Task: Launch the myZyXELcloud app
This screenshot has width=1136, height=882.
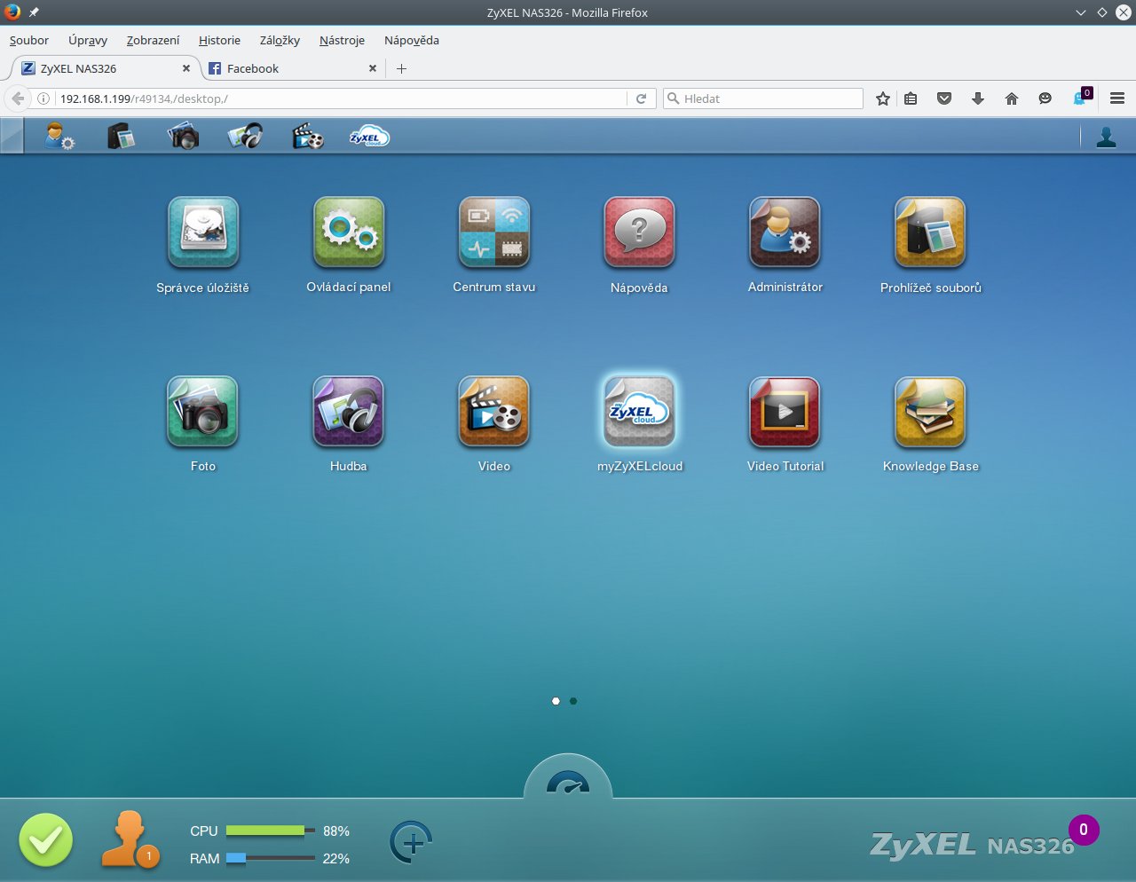Action: [x=639, y=412]
